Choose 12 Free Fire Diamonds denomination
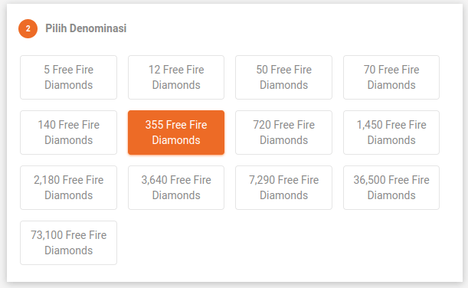This screenshot has width=468, height=288. pyautogui.click(x=176, y=77)
